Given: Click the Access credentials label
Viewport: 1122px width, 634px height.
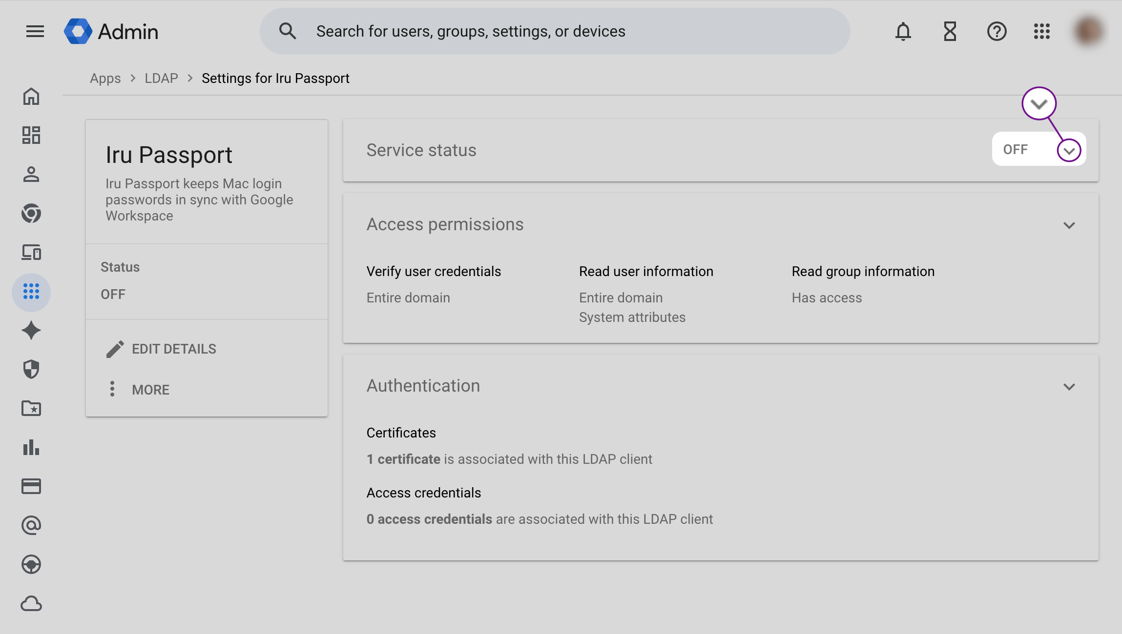Looking at the screenshot, I should pos(424,493).
